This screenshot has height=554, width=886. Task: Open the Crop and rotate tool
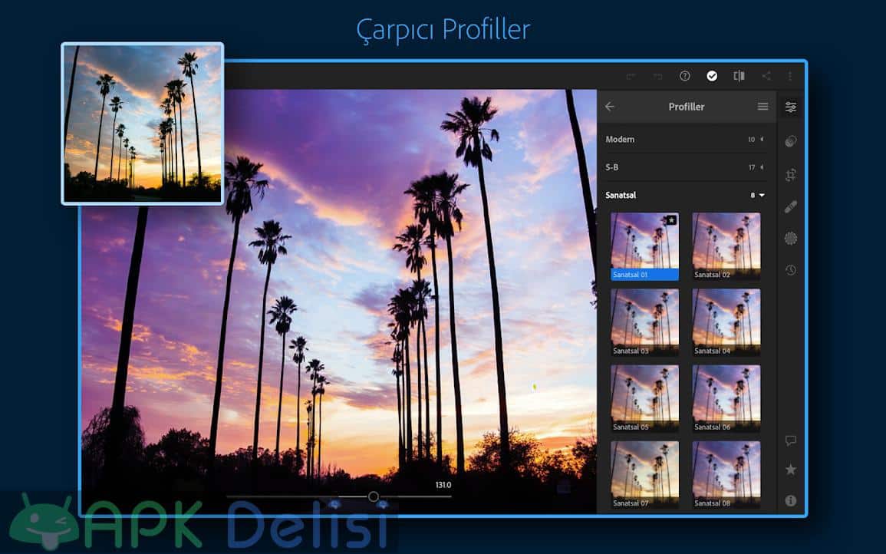790,175
